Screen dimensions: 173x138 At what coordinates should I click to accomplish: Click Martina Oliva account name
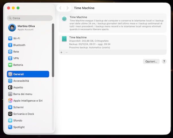click(26, 26)
